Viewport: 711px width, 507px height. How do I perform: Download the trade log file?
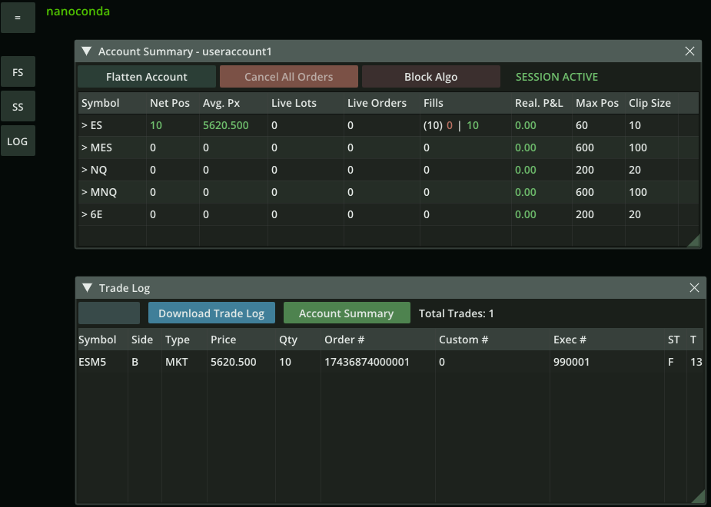[x=211, y=313]
